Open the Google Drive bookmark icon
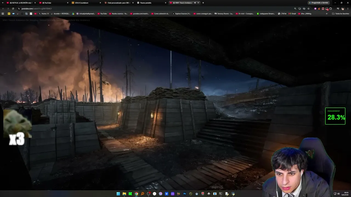The height and width of the screenshot is (197, 351). point(73,13)
